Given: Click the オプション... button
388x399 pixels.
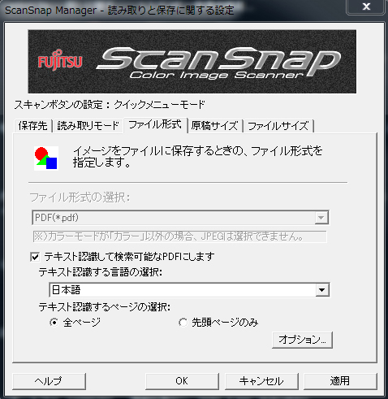Looking at the screenshot, I should pos(302,340).
